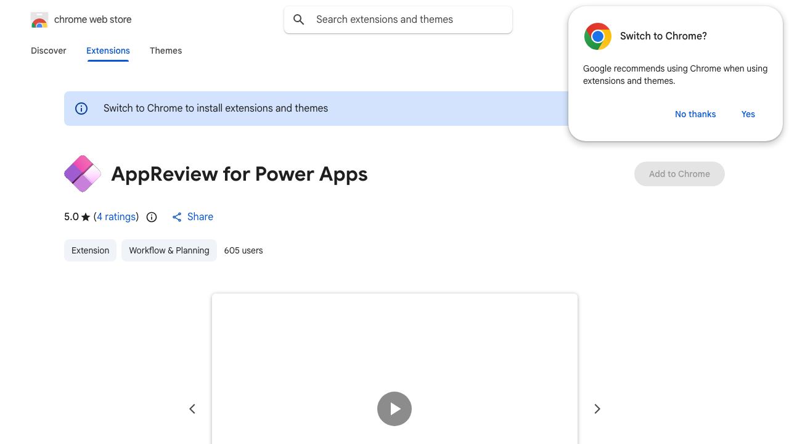The image size is (789, 444).
Task: Select the Workflow & Planning chip
Action: coord(169,250)
